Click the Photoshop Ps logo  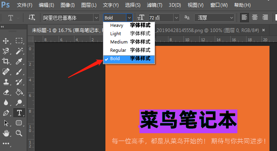6,5
